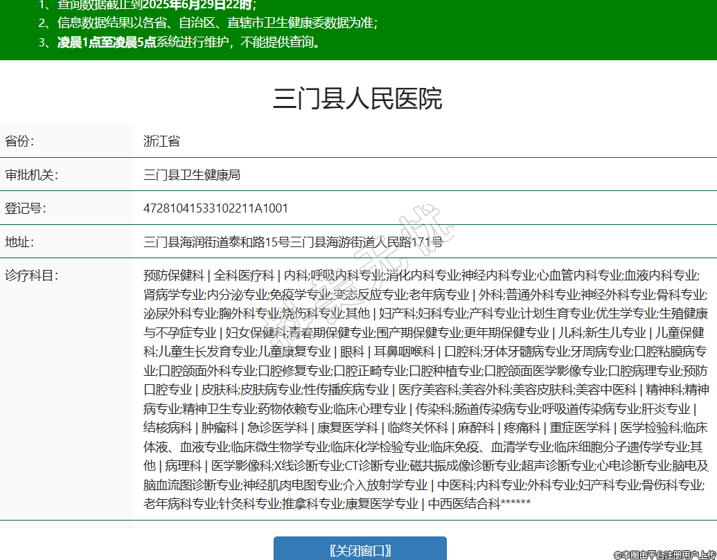
Task: Click the 浙江省 province value
Action: pos(161,141)
